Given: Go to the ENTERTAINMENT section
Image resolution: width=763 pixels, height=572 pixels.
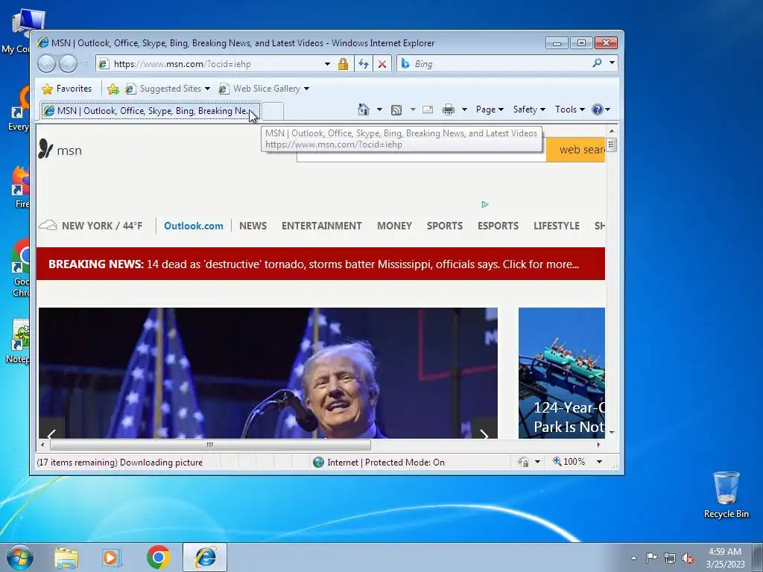Looking at the screenshot, I should 322,226.
